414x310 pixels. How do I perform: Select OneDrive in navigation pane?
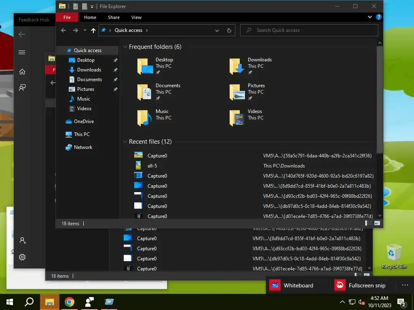coord(84,121)
